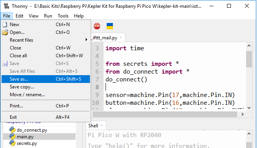Click the 'from do_connect import *' line

[148, 71]
